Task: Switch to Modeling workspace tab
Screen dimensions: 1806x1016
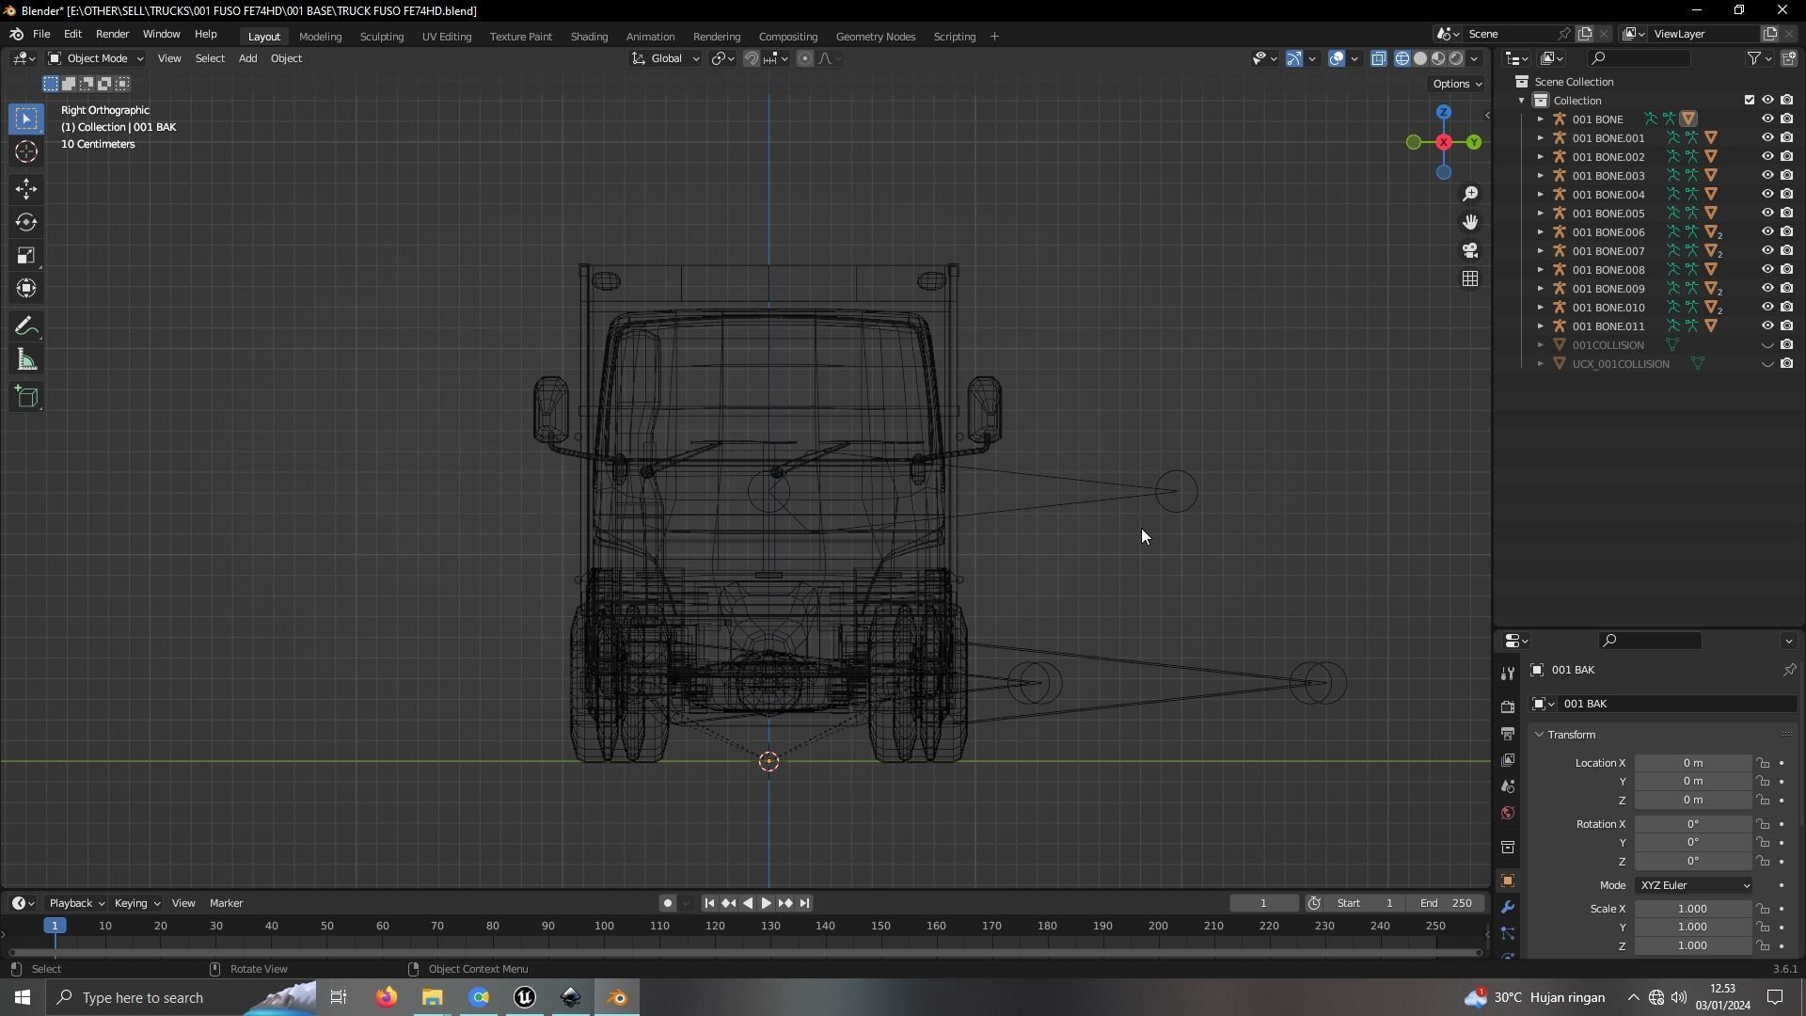Action: click(320, 37)
